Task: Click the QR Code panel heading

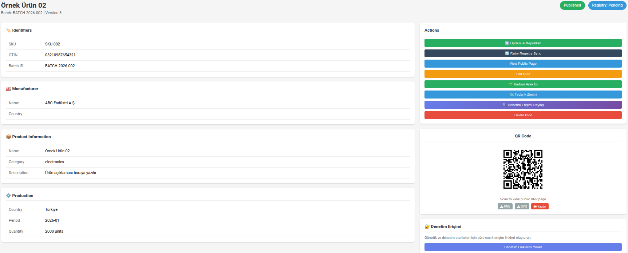Action: 523,136
